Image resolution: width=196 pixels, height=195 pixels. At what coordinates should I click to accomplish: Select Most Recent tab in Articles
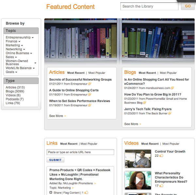[76, 73]
